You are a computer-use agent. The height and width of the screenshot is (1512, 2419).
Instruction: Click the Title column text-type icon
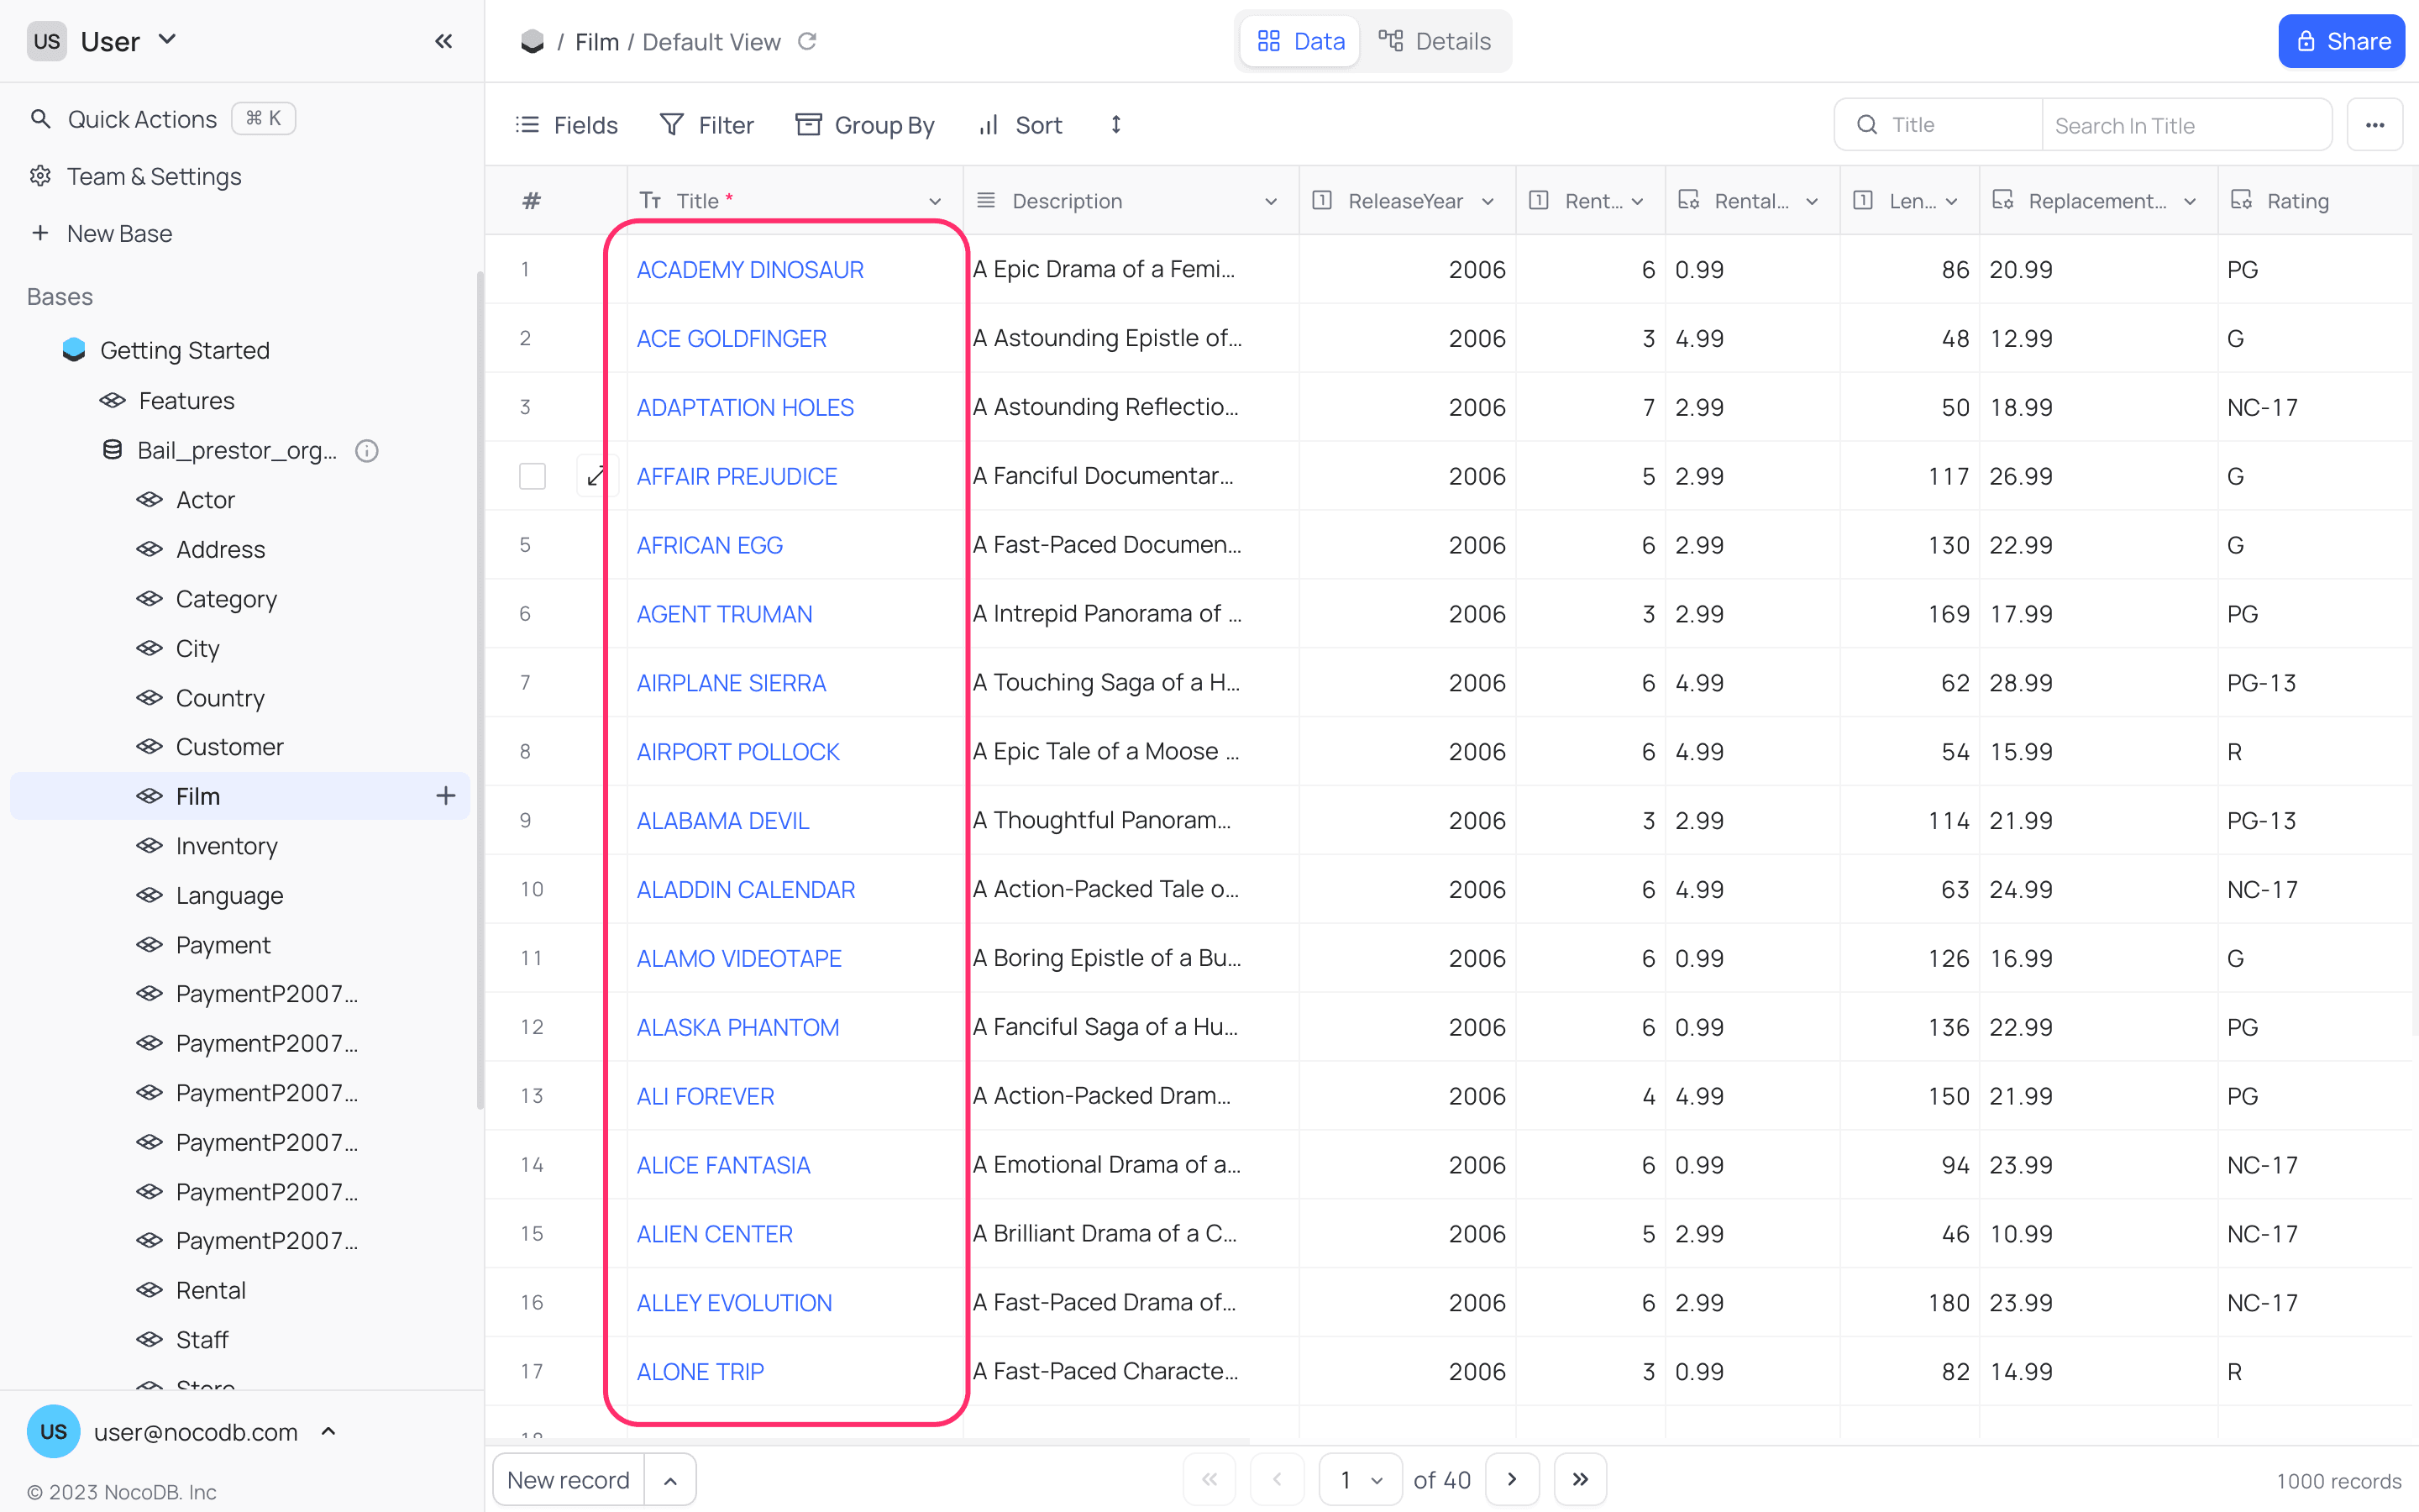point(651,201)
